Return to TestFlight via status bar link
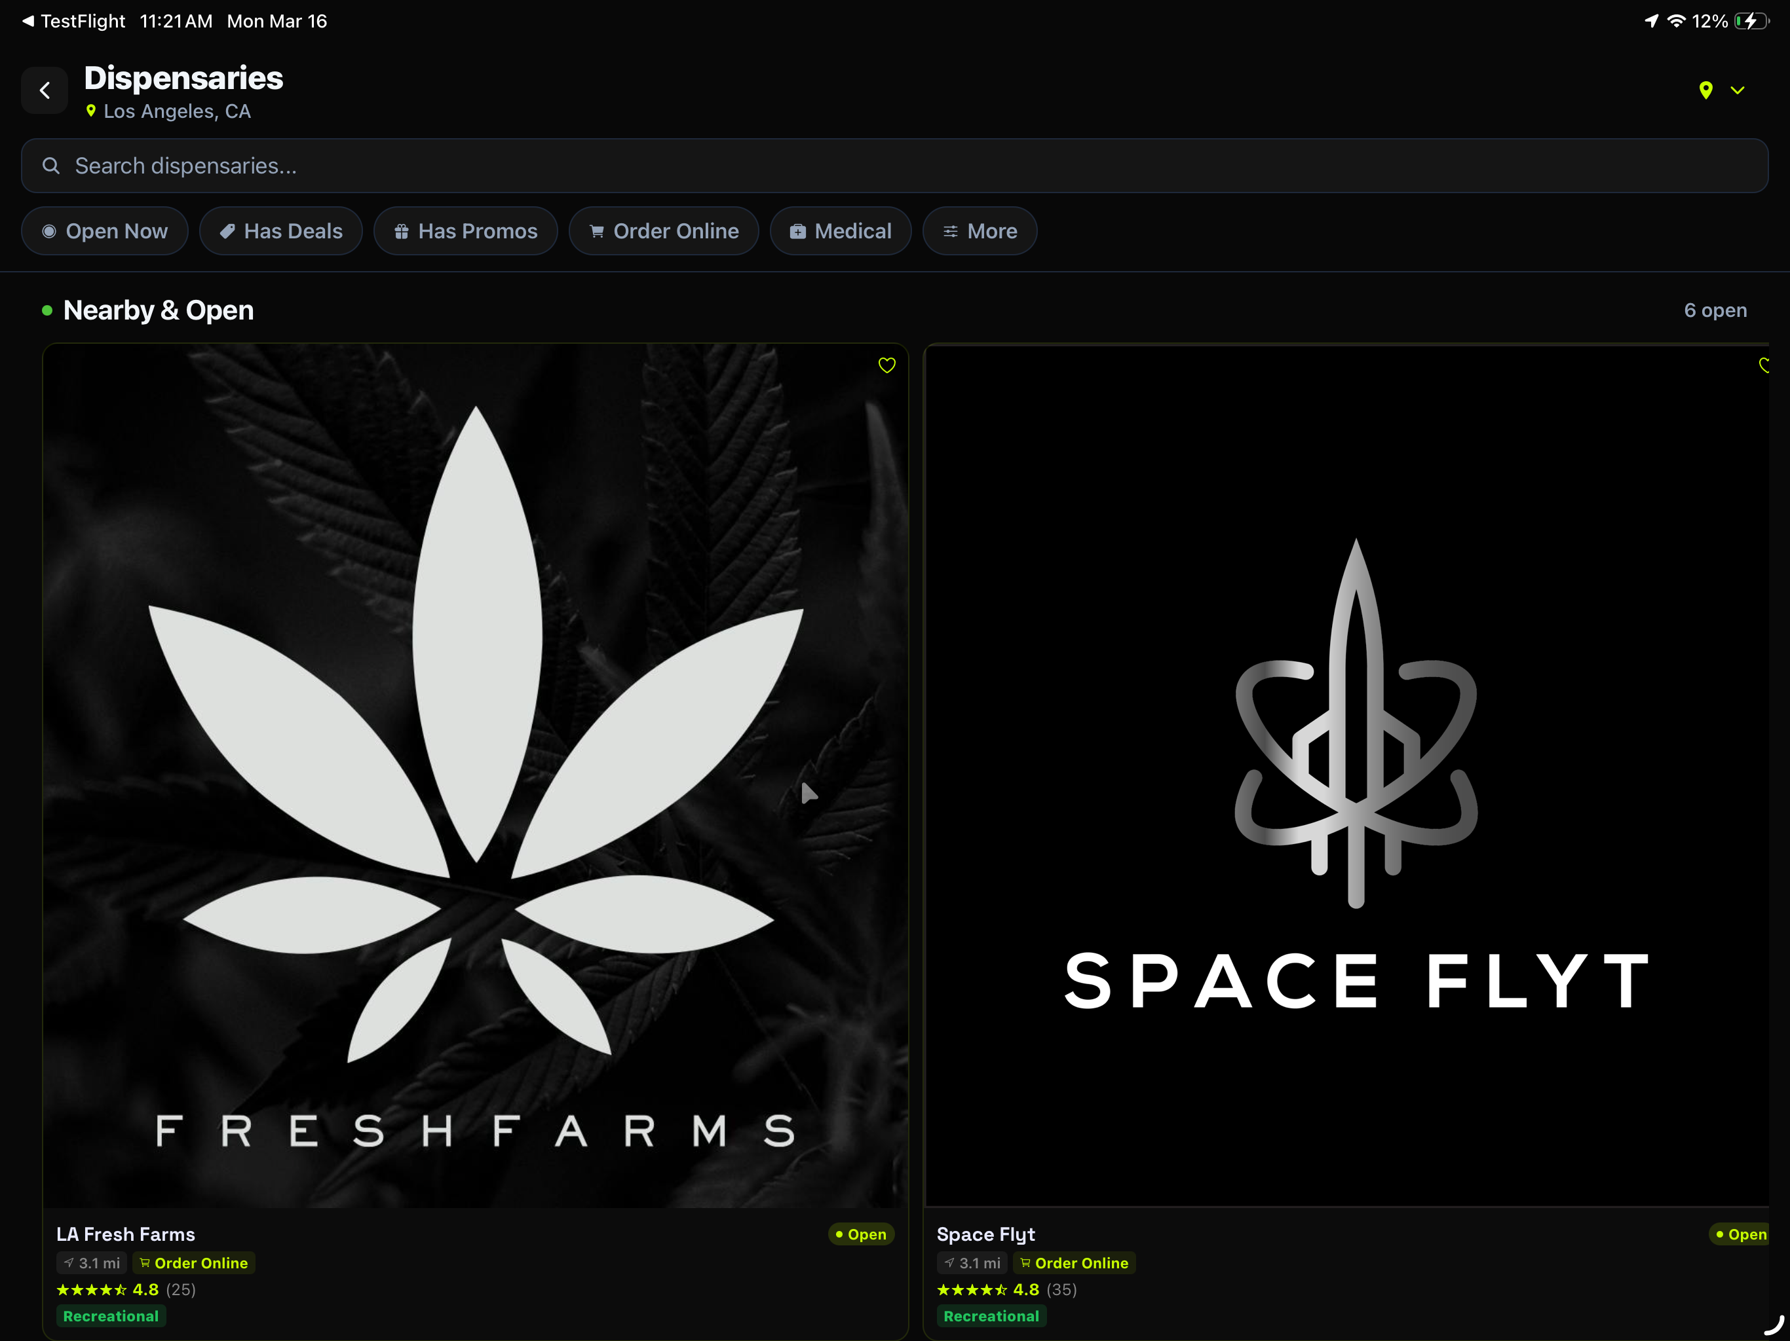This screenshot has width=1790, height=1341. pos(73,21)
